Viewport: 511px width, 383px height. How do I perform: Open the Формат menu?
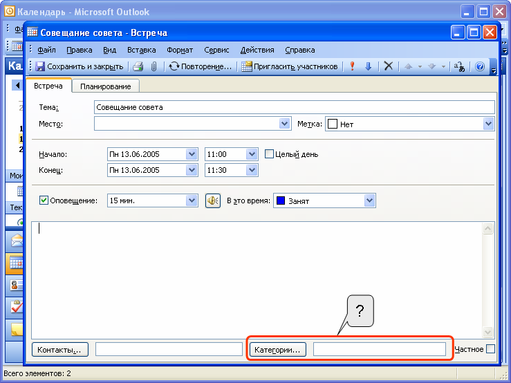[x=180, y=50]
